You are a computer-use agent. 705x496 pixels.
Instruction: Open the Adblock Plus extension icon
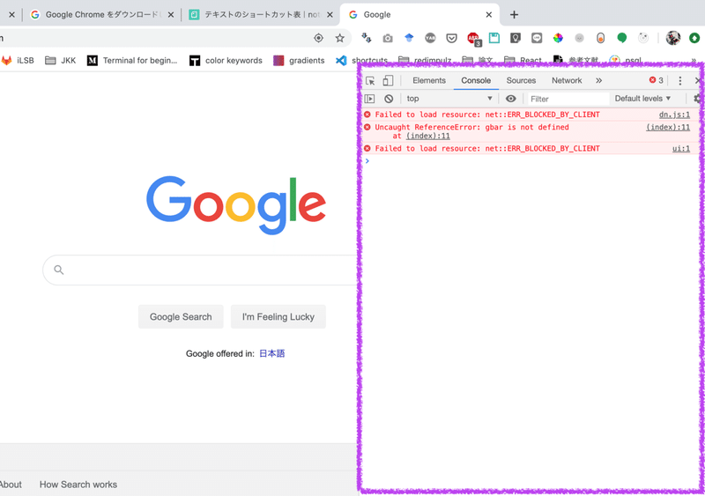[473, 39]
